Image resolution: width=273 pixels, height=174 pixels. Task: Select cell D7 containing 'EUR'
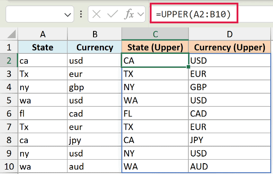(x=230, y=126)
